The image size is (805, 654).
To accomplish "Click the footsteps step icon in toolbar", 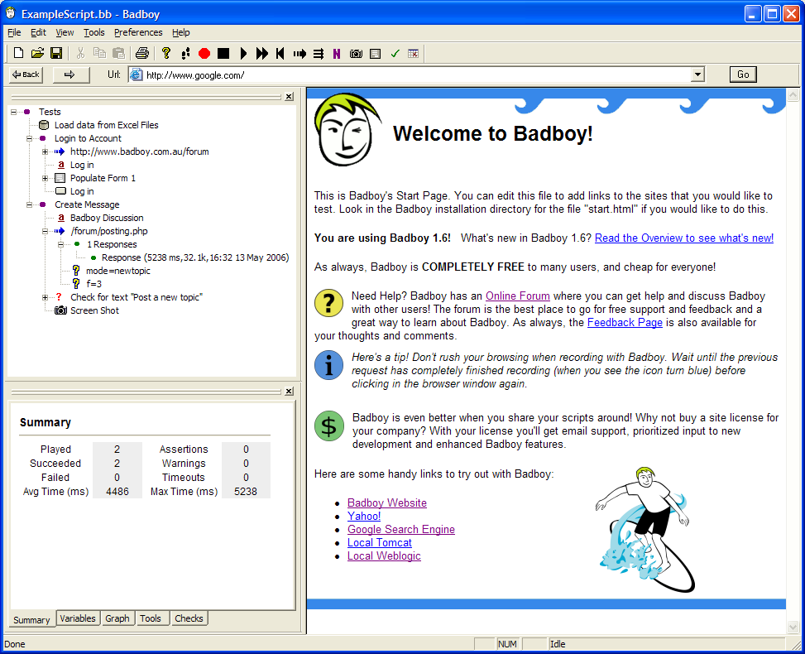I will pos(185,53).
